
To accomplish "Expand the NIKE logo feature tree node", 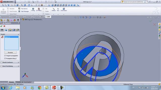I will [21, 19].
